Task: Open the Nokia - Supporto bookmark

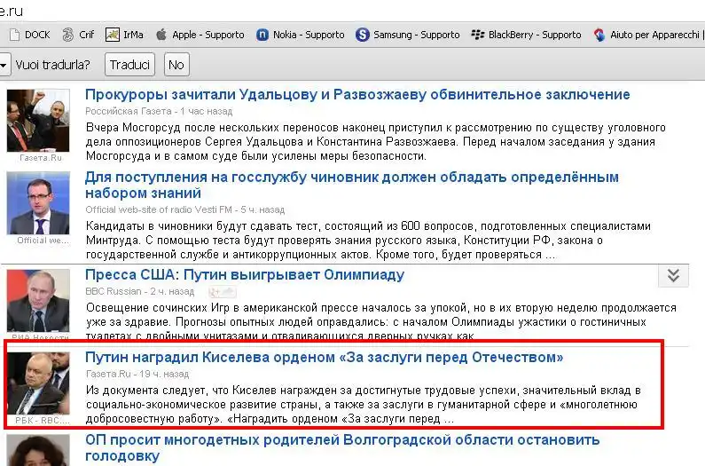Action: coord(300,35)
